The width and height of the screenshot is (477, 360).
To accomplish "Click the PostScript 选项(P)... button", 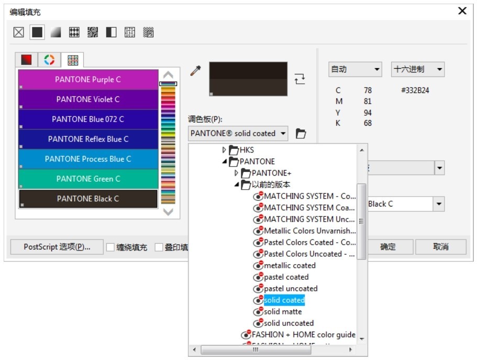I will [57, 247].
